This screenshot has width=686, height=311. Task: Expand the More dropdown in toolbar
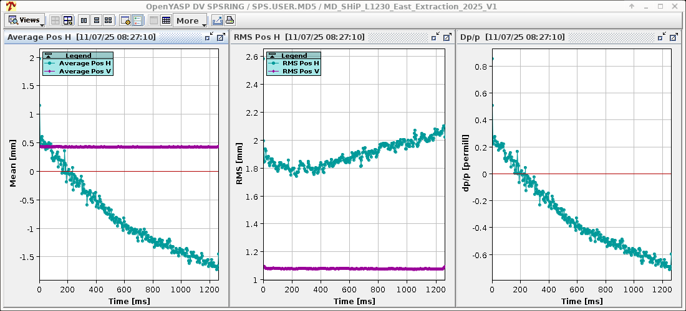pyautogui.click(x=190, y=21)
